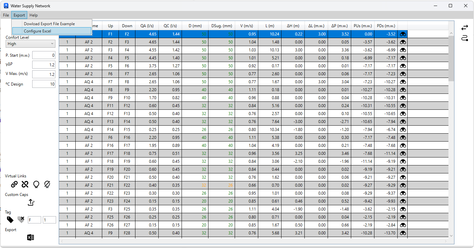Click binoculars icon in row F17 to F18
Viewport: 474px width, 248px height.
click(x=403, y=154)
